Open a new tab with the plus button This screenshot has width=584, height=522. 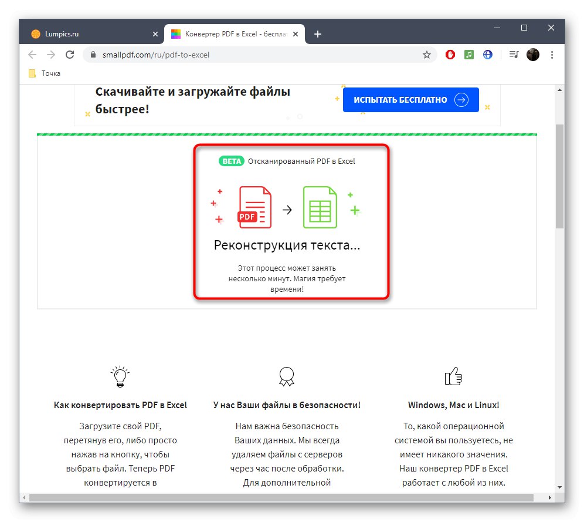[318, 33]
